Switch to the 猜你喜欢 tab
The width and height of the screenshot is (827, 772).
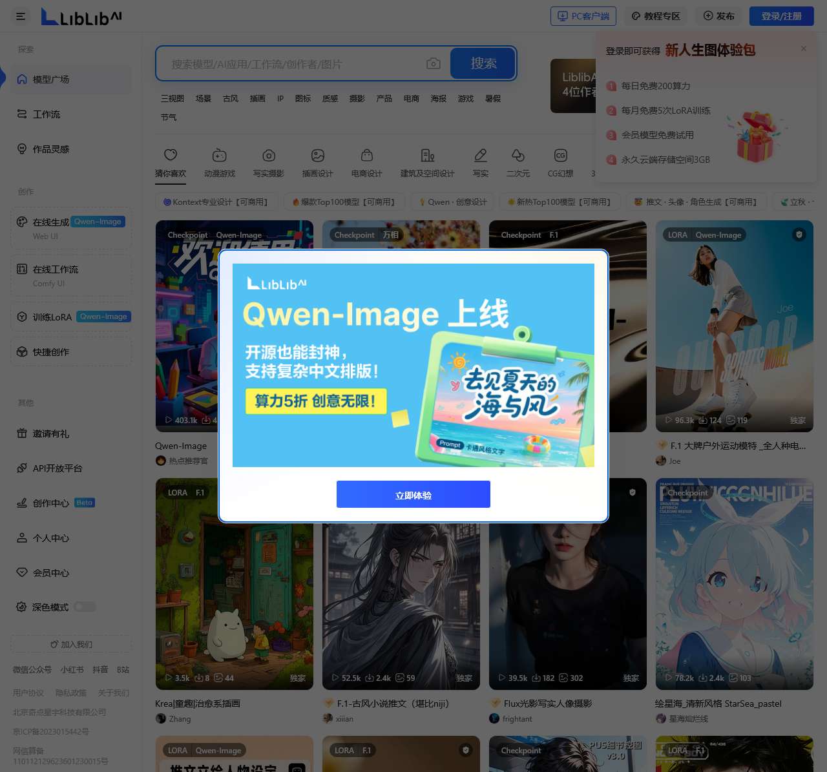click(x=171, y=162)
